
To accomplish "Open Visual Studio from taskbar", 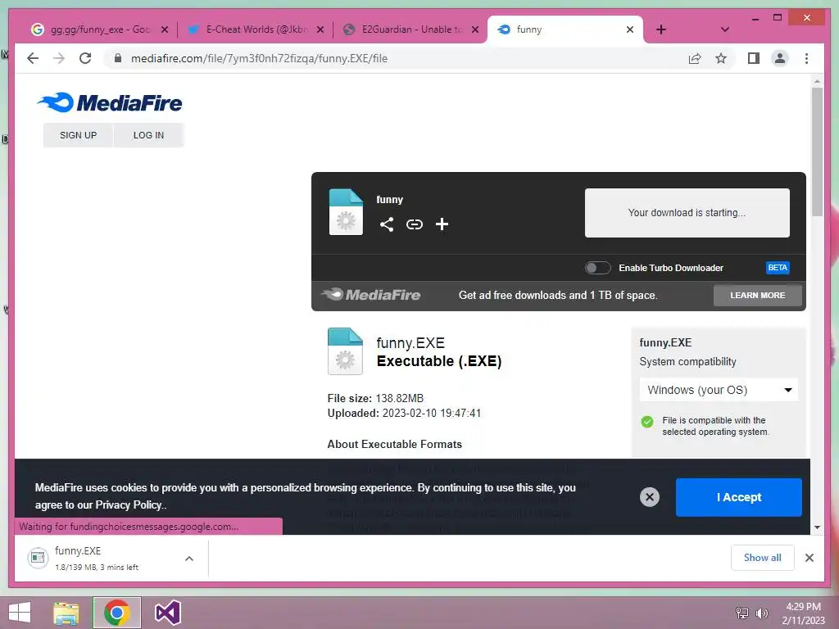I will [x=167, y=613].
